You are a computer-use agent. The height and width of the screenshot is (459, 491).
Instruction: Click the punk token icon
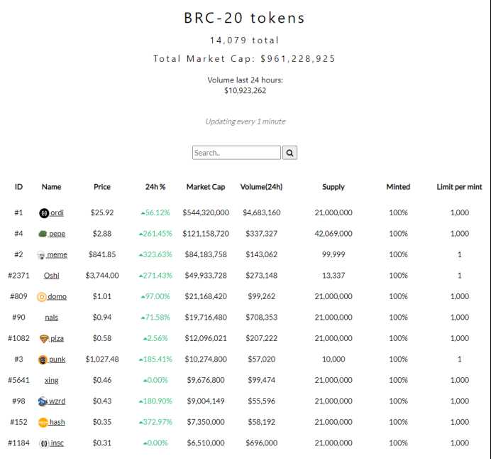click(43, 360)
